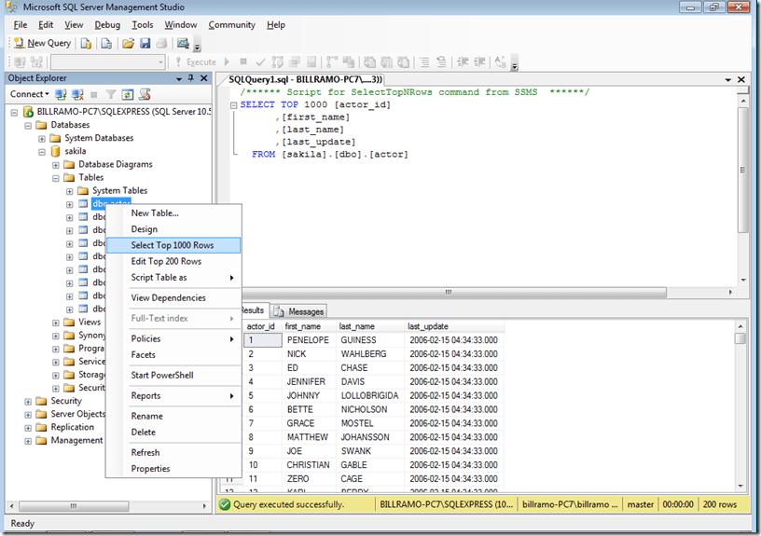Click Properties in the context menu
The image size is (761, 536).
tap(150, 469)
